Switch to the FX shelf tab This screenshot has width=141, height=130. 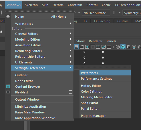pyautogui.click(x=86, y=21)
